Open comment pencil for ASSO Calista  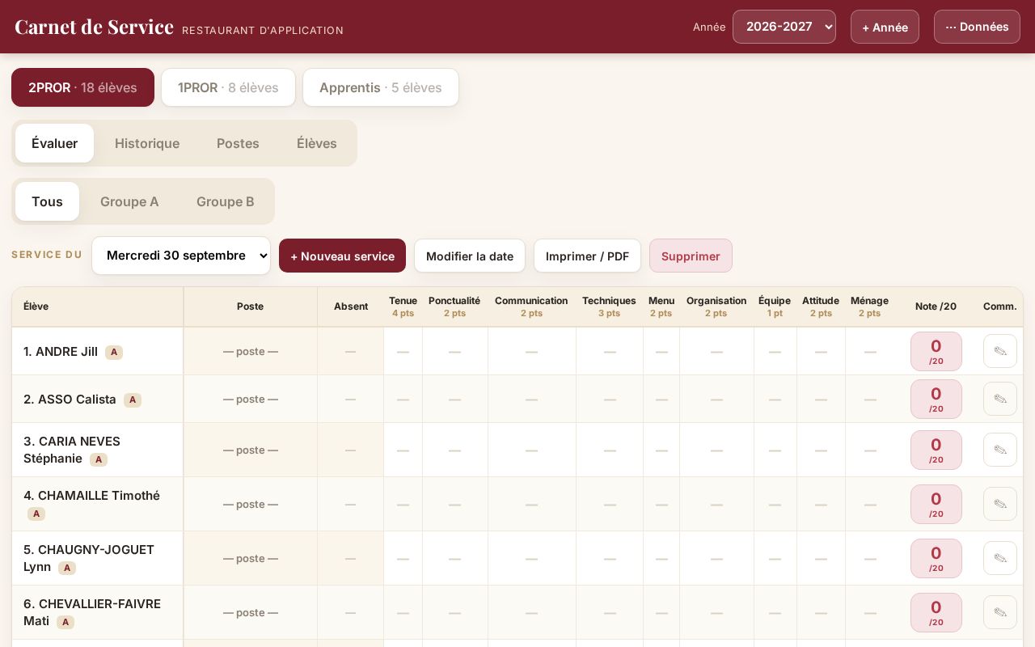coord(1000,399)
